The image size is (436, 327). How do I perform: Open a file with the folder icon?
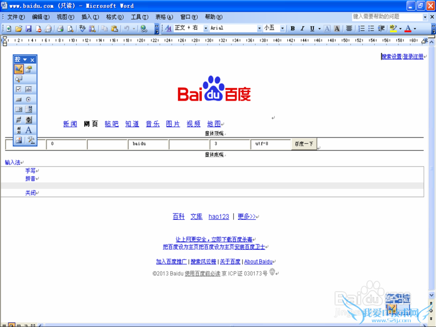point(19,28)
